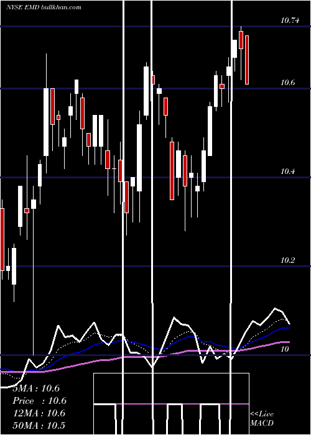
Task: Select the 50MA : 10.5 legend entry
Action: coord(39,425)
